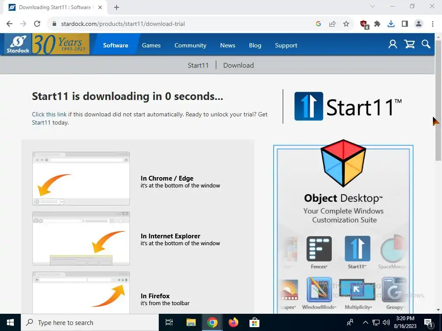Click the 'In Internet Explorer' heading
The height and width of the screenshot is (331, 442).
point(170,236)
